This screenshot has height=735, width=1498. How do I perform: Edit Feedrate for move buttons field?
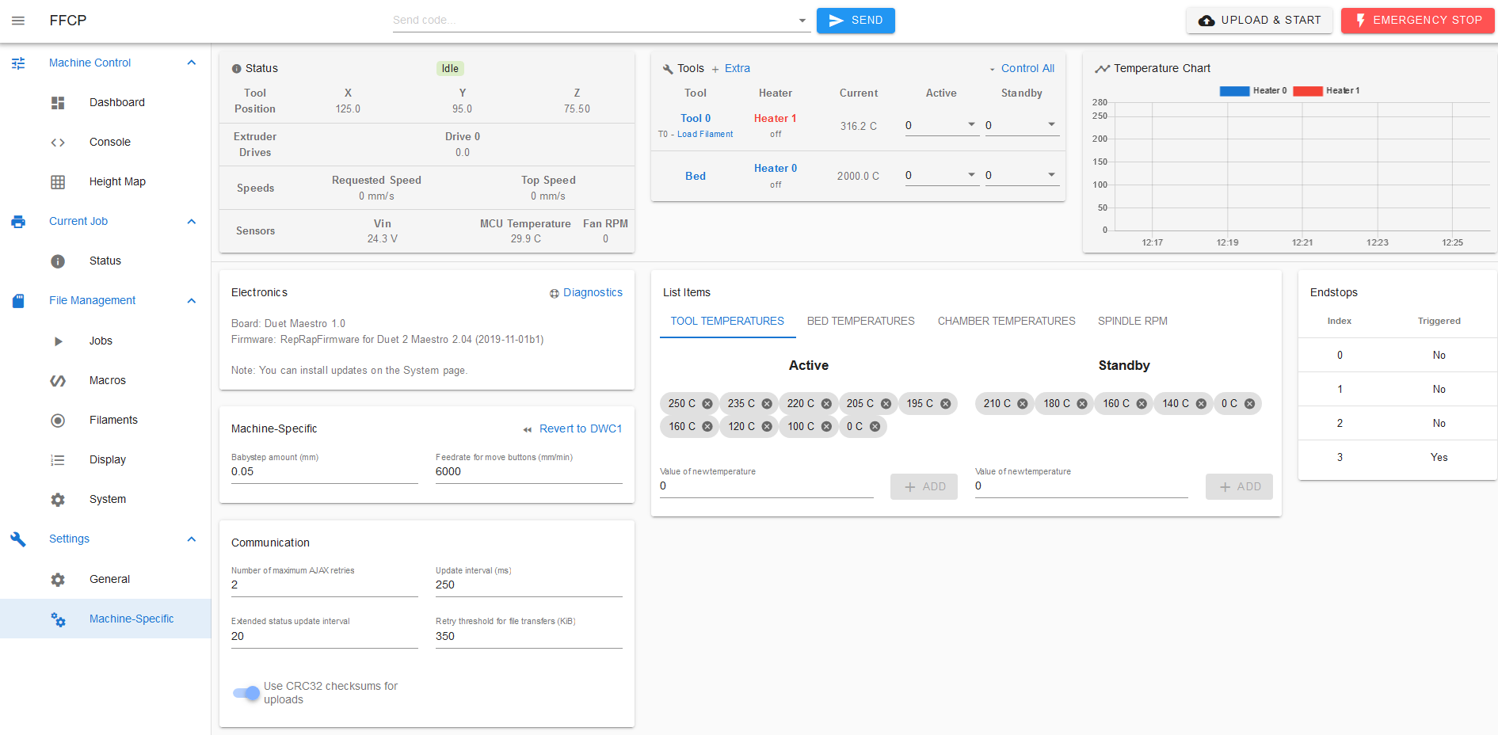(528, 472)
